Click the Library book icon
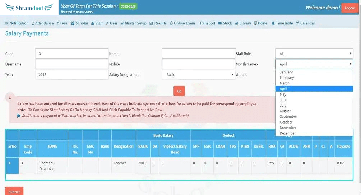This screenshot has width=361, height=195. point(237,23)
